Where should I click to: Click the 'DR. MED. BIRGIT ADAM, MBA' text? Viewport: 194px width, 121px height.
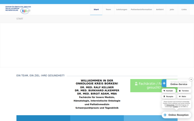(97, 94)
